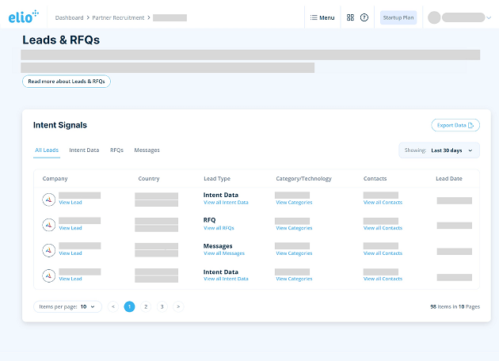Open View all Contacts in the RFQ row
The image size is (499, 361).
click(x=383, y=228)
